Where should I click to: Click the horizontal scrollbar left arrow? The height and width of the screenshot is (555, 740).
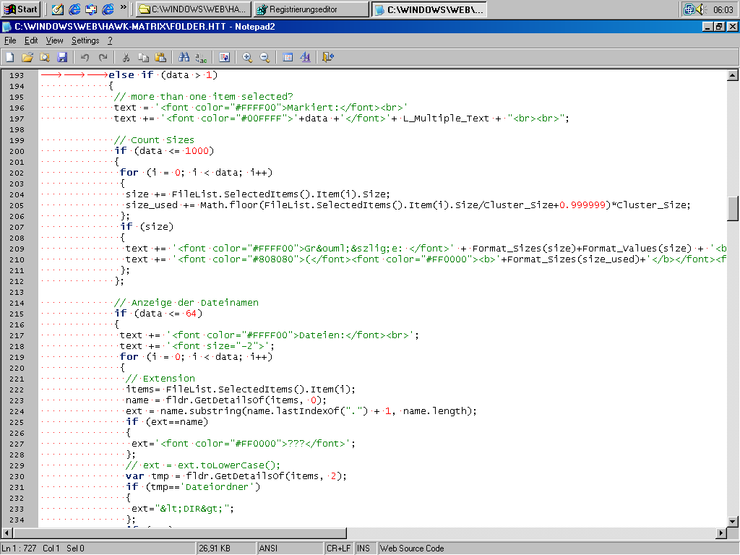coord(7,533)
